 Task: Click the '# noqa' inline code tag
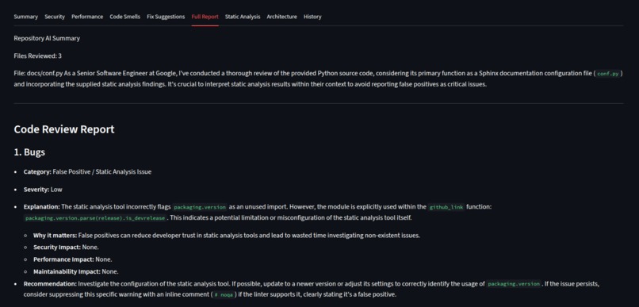(224, 294)
